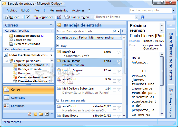Minimize the Correo navigation pane

(51, 25)
